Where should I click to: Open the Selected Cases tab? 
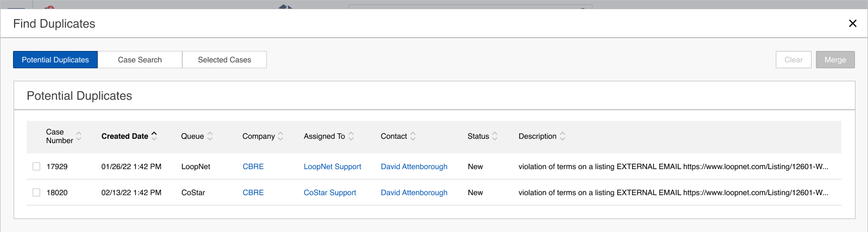pyautogui.click(x=225, y=60)
